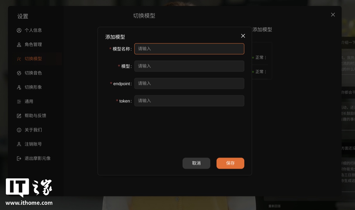Click the 切换形象 avatar icon
Viewport: 355px width, 210px height.
click(19, 87)
